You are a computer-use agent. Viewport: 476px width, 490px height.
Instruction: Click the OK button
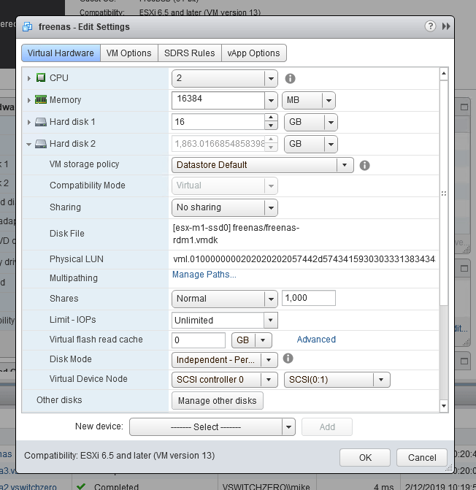(x=365, y=457)
